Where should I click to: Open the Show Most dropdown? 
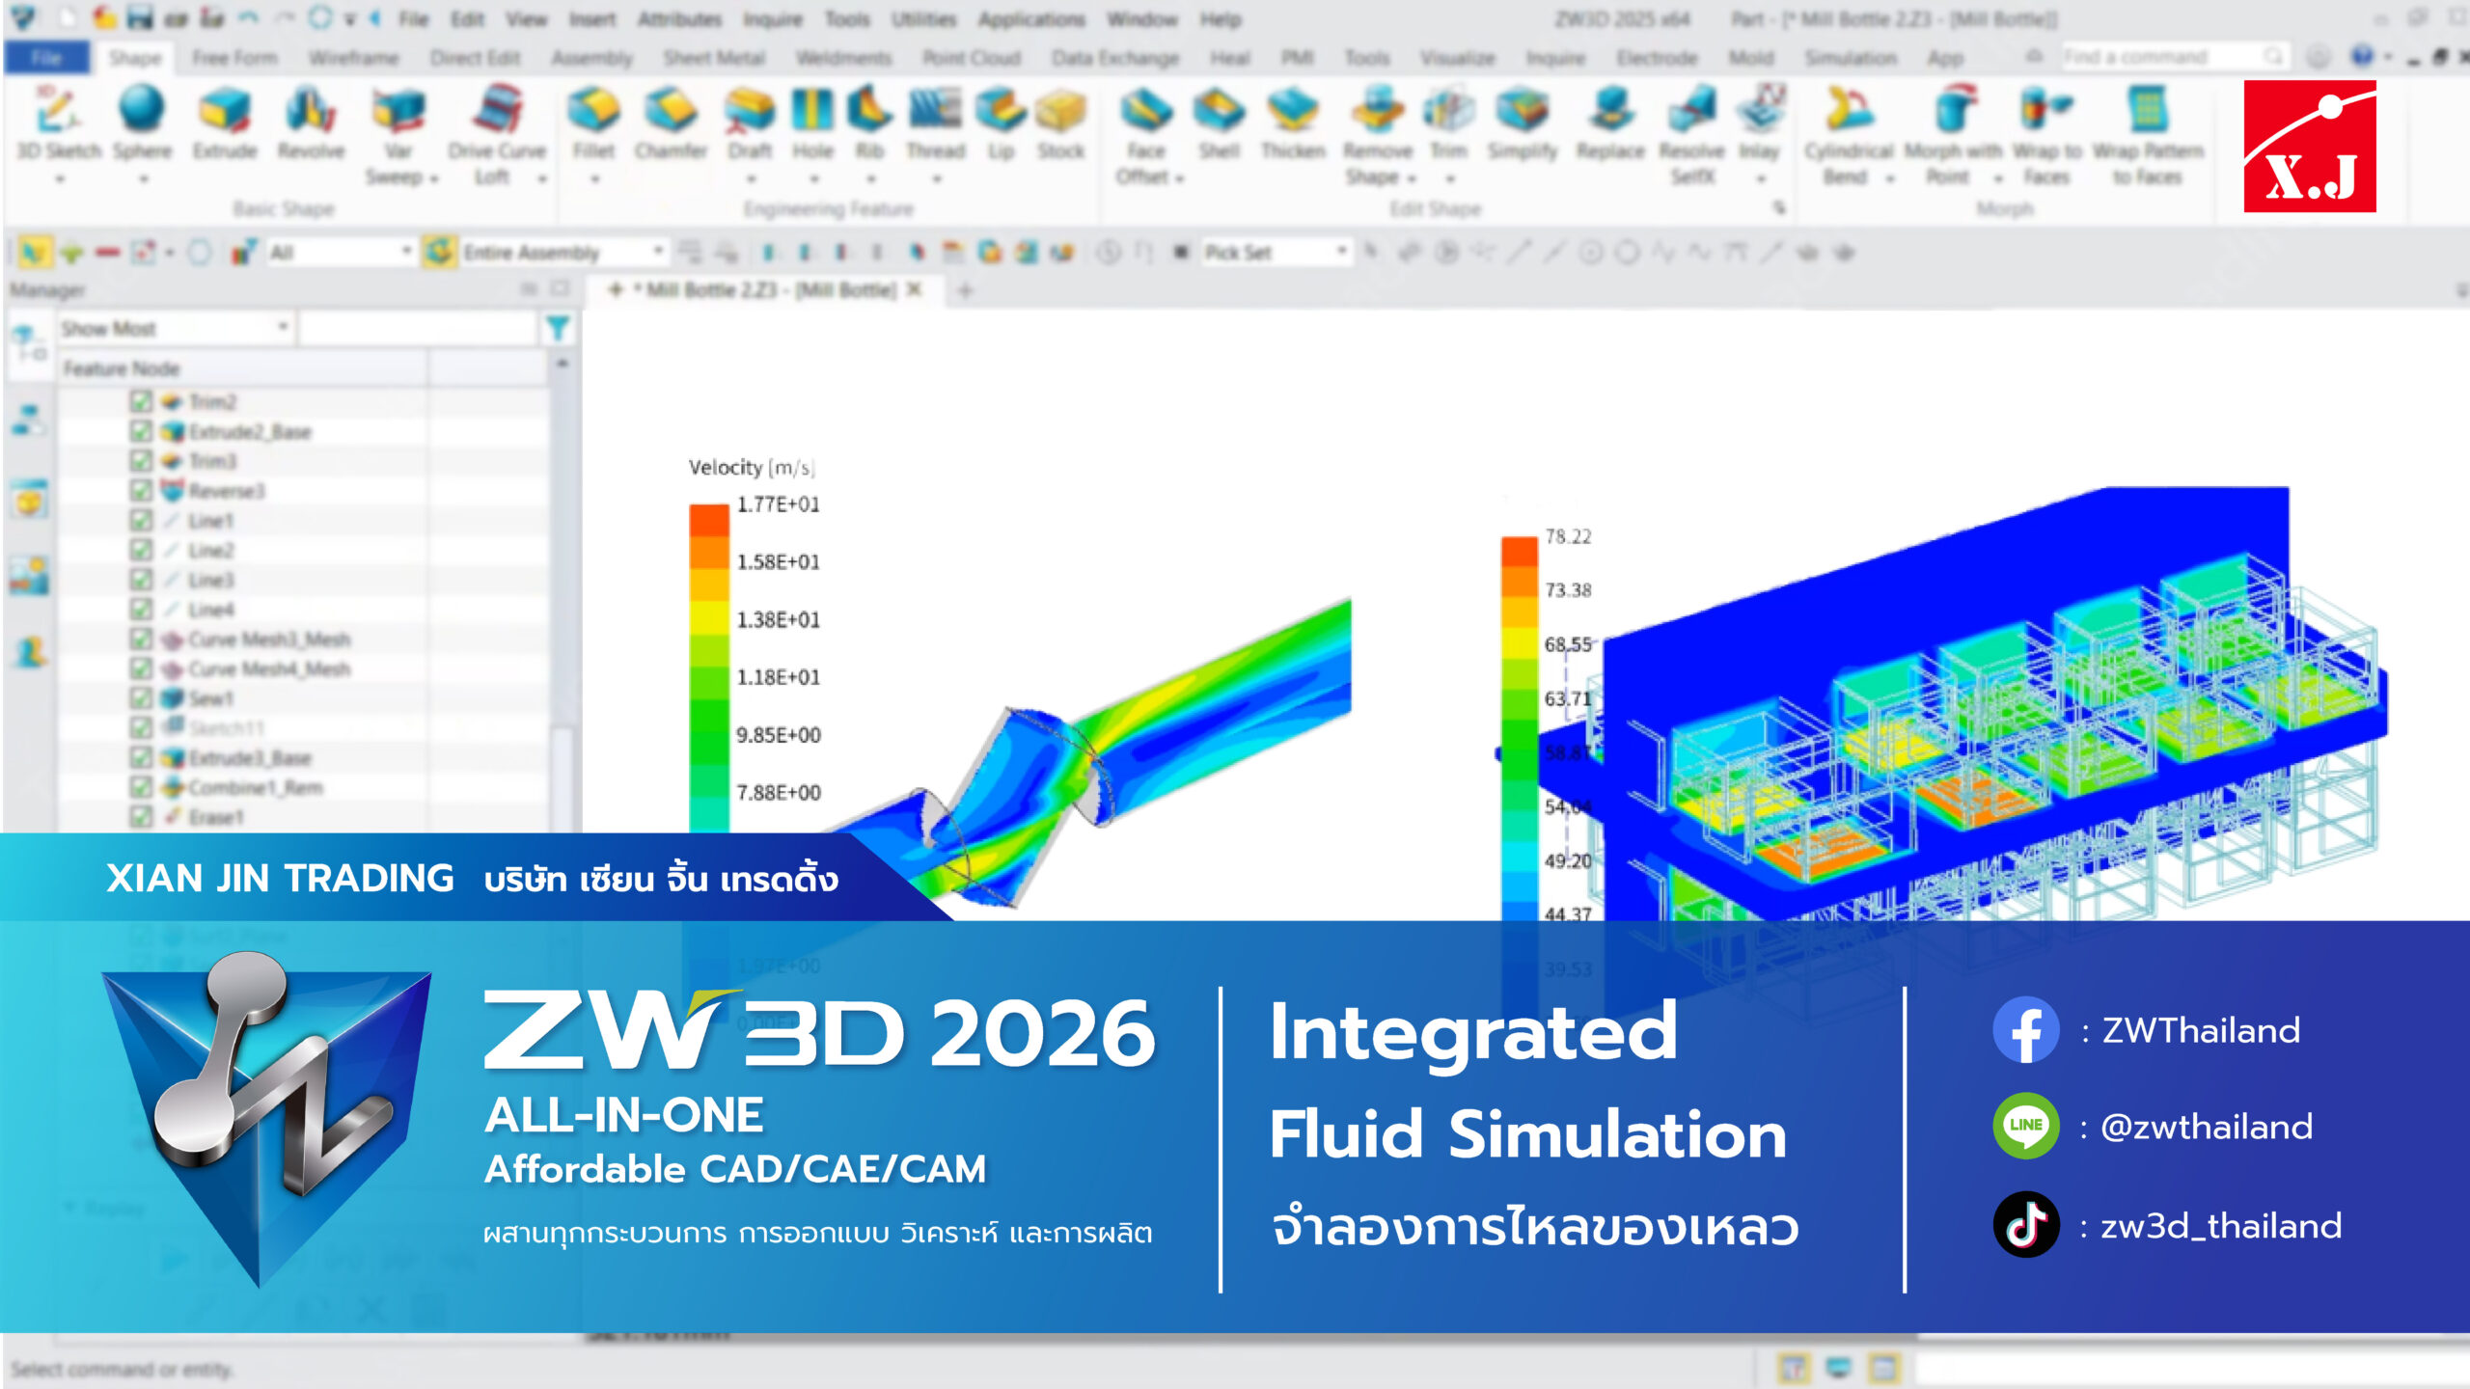pos(282,328)
